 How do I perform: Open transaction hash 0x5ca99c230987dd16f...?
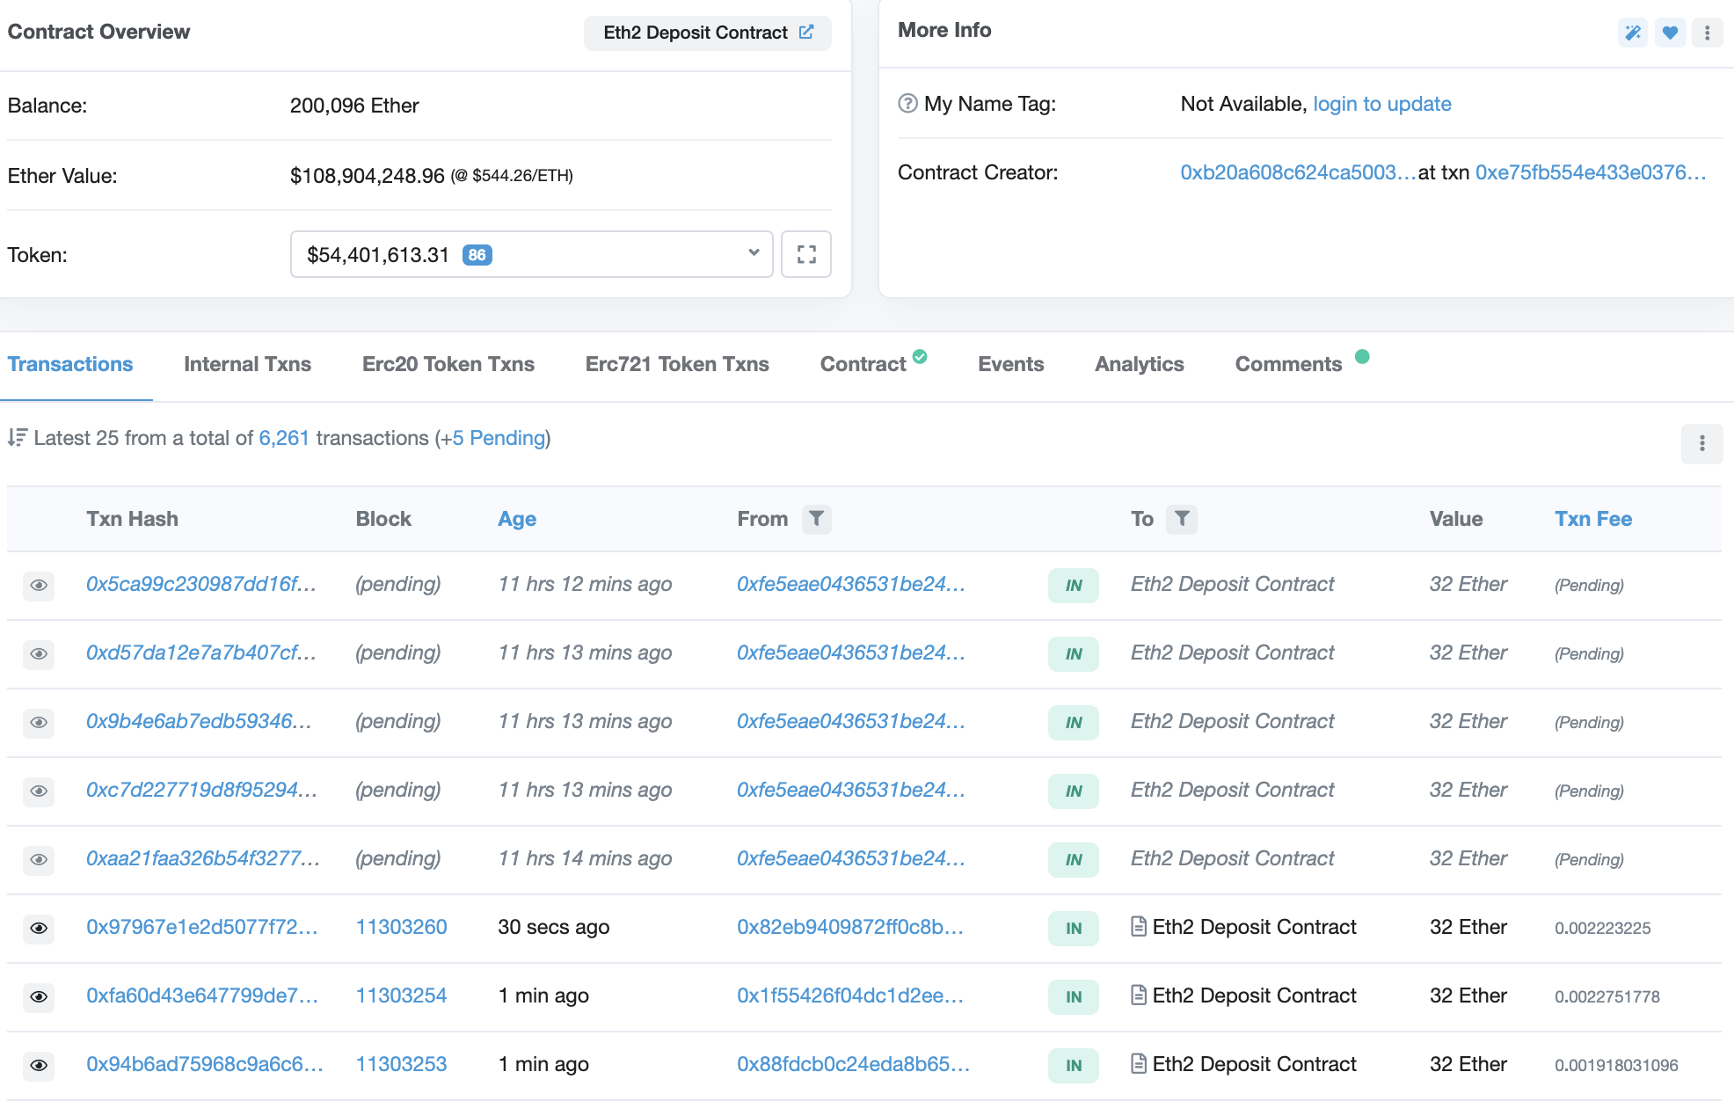(x=201, y=584)
